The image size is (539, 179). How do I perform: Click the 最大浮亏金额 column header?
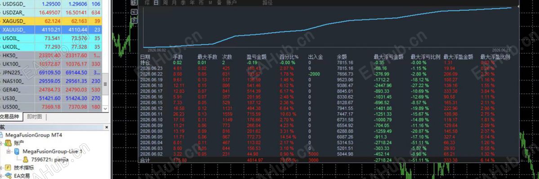coord(388,57)
